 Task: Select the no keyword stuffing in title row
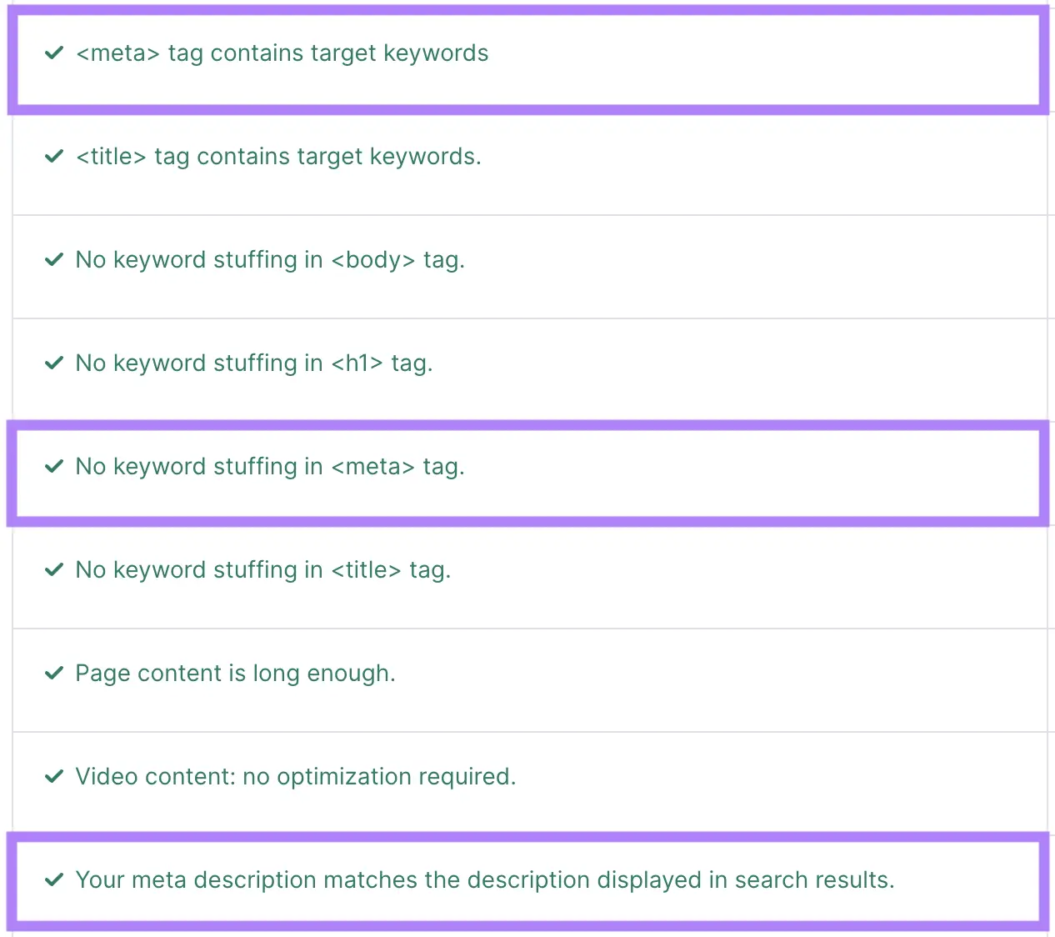tap(262, 569)
